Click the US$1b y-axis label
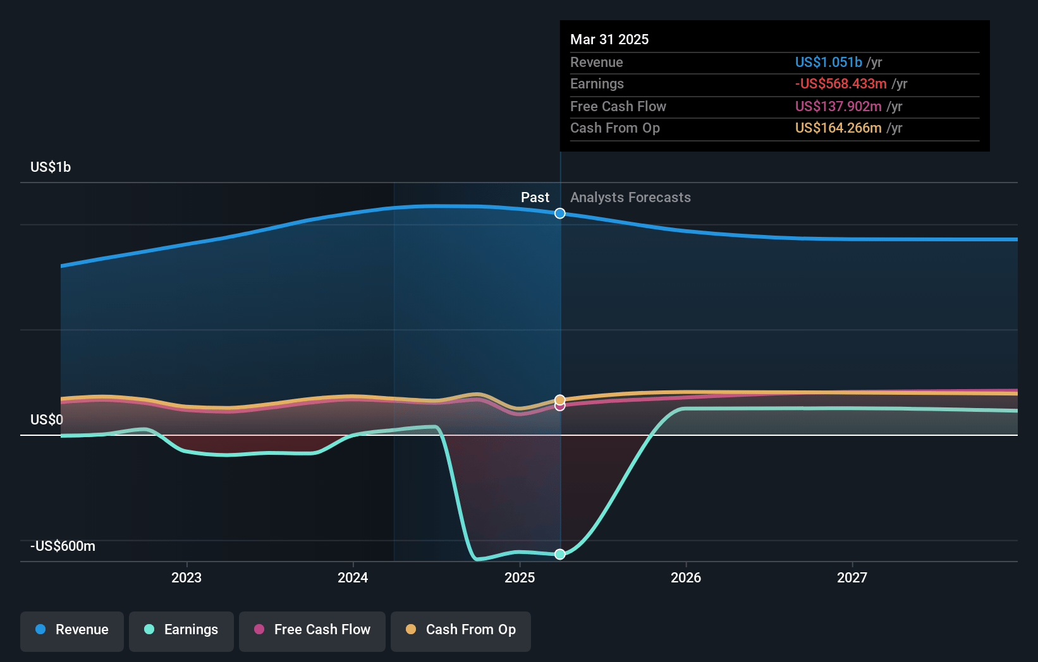Image resolution: width=1038 pixels, height=662 pixels. pos(51,167)
